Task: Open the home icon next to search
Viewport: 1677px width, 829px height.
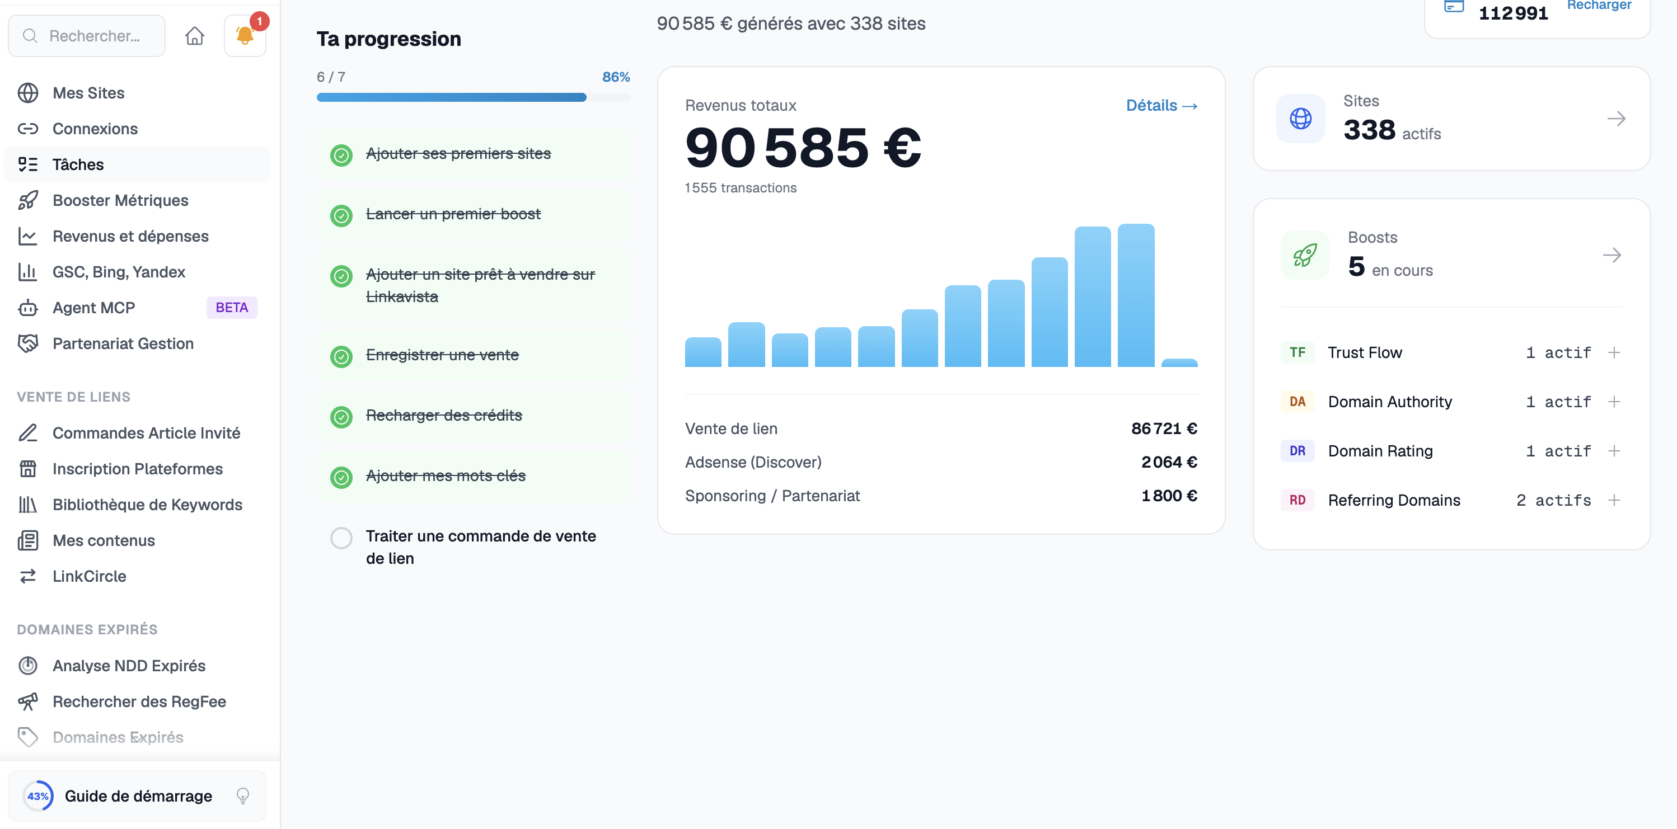Action: 194,36
